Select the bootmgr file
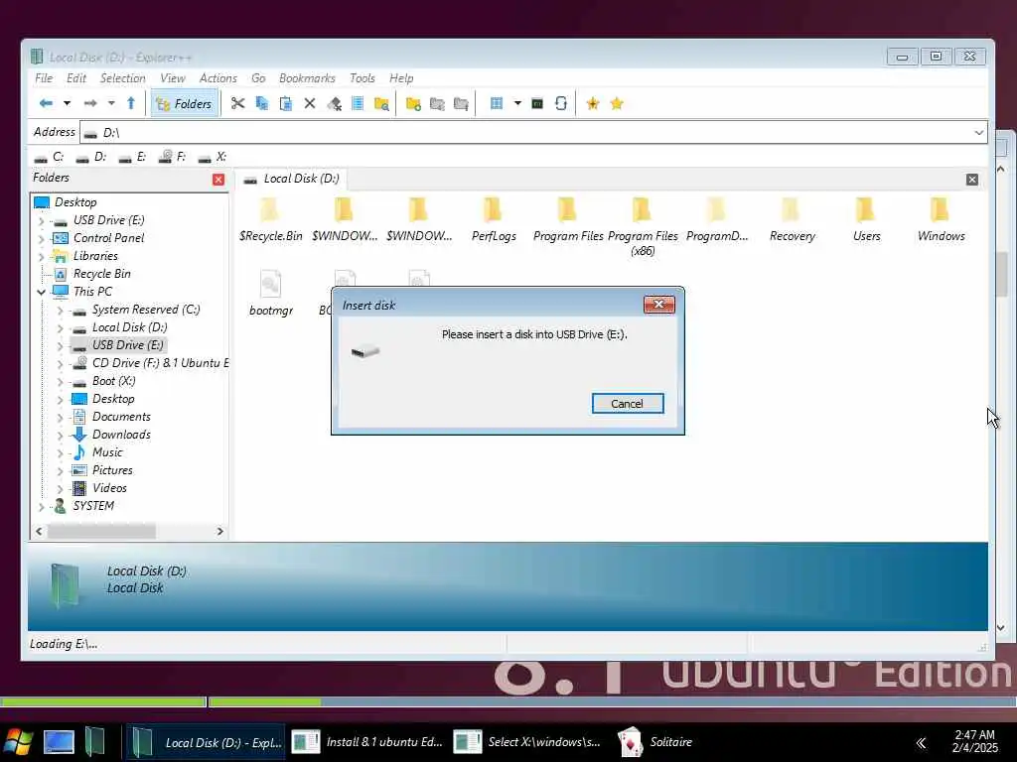Screen dimensions: 1017x762 (x=270, y=293)
